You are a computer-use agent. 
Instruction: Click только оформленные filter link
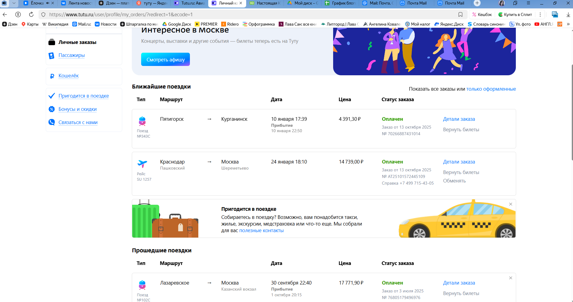point(491,89)
